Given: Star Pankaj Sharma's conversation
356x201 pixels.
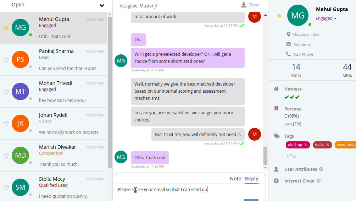Looking at the screenshot, I should point(6,60).
